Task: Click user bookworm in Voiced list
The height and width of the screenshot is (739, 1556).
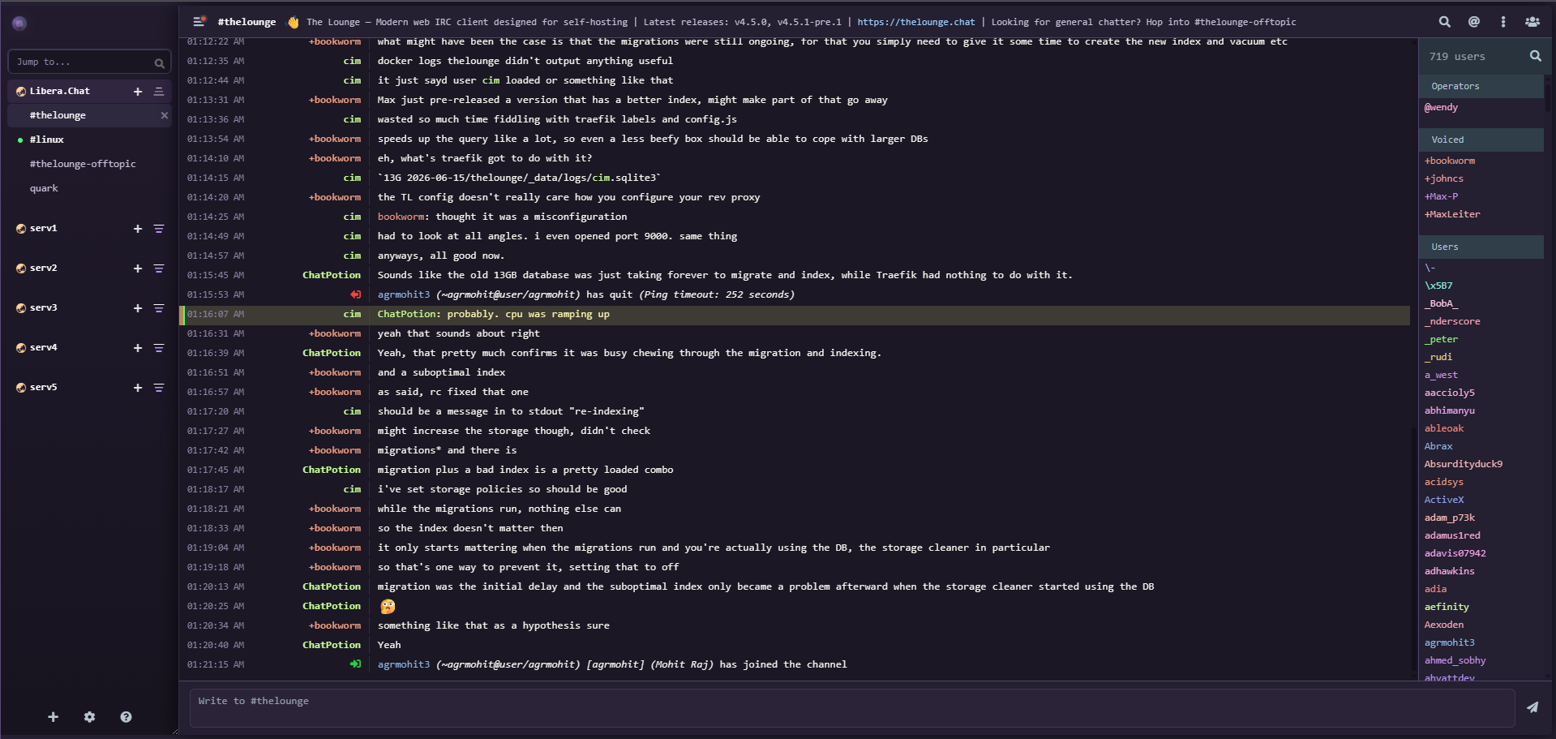Action: pos(1450,161)
